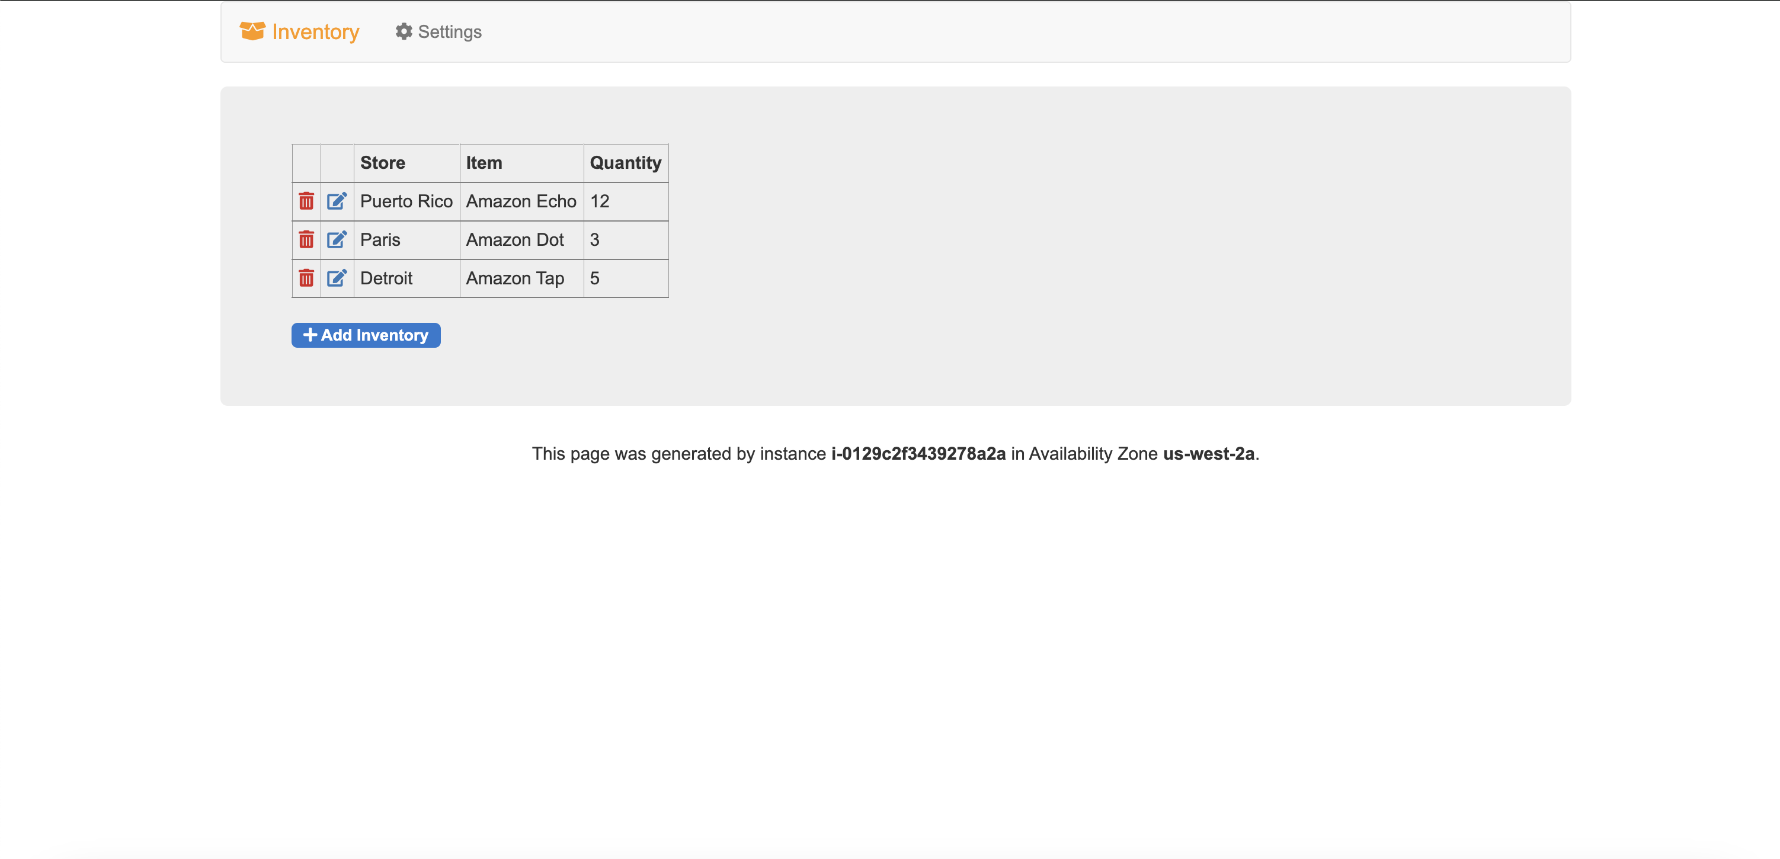Select the Amazon Echo item cell
Viewport: 1780px width, 859px height.
(x=521, y=202)
